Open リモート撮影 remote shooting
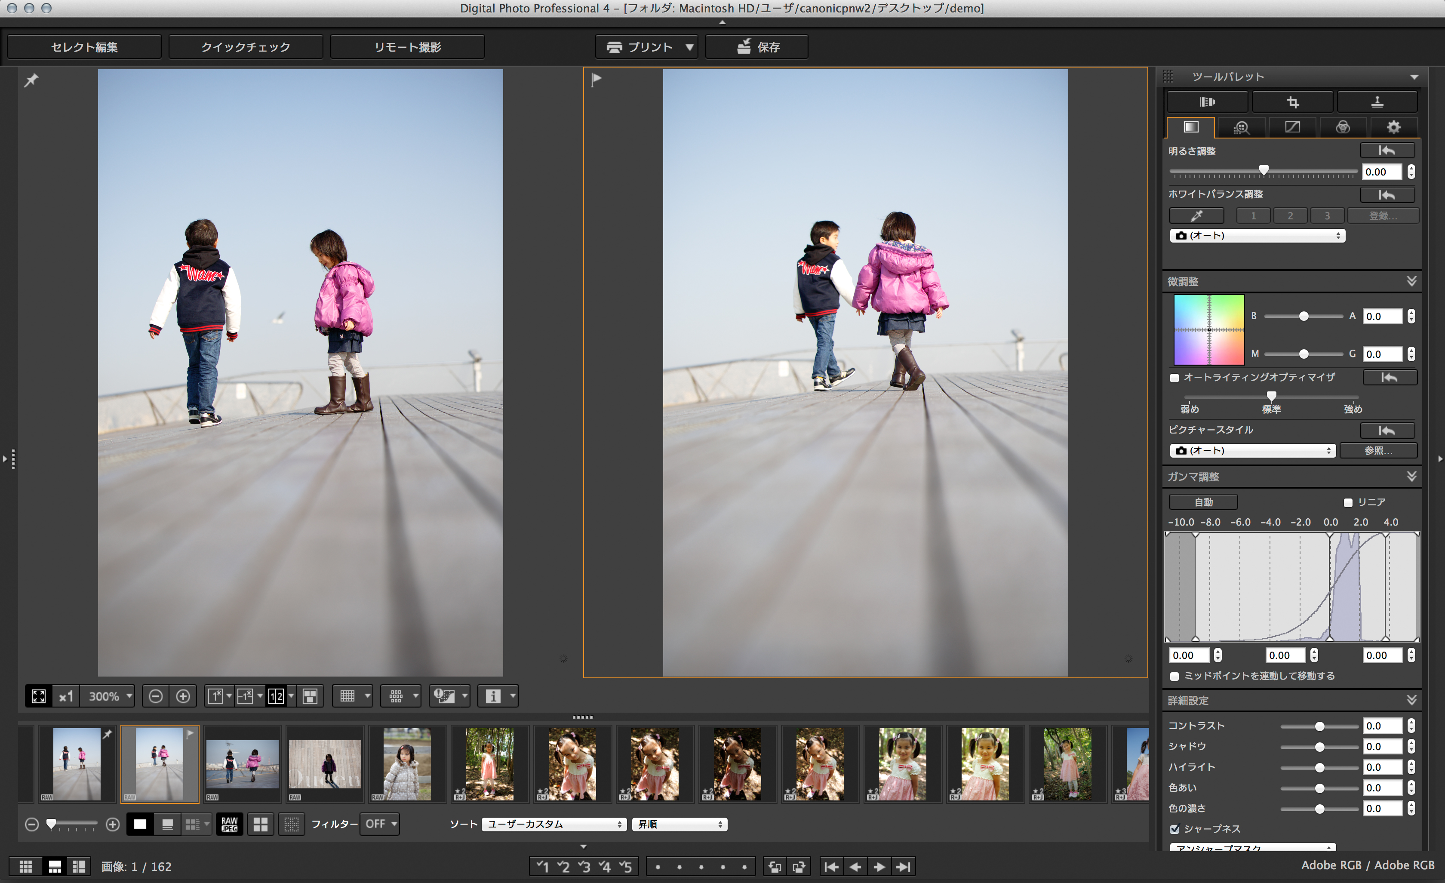This screenshot has width=1445, height=883. pyautogui.click(x=408, y=47)
